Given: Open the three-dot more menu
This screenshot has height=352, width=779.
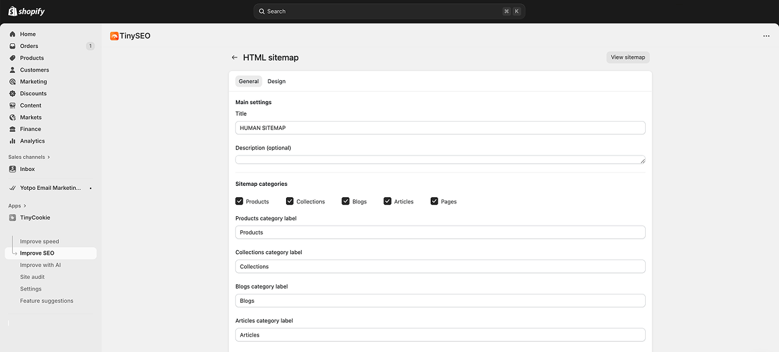Looking at the screenshot, I should pos(766,36).
